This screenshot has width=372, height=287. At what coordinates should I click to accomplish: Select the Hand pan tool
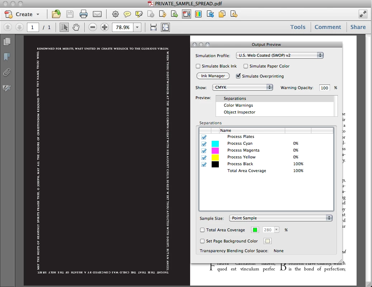point(76,27)
